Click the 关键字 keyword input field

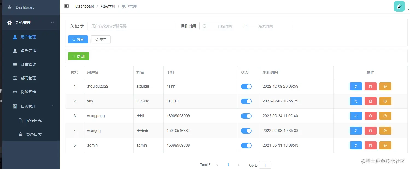131,26
